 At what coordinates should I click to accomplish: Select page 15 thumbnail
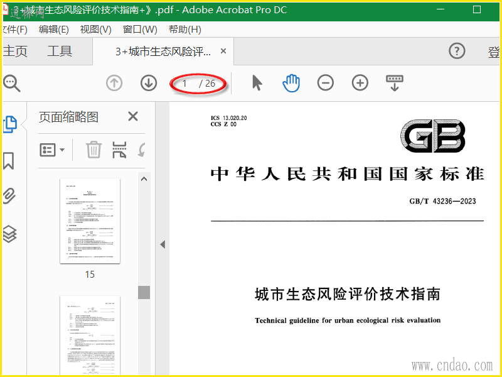(90, 221)
